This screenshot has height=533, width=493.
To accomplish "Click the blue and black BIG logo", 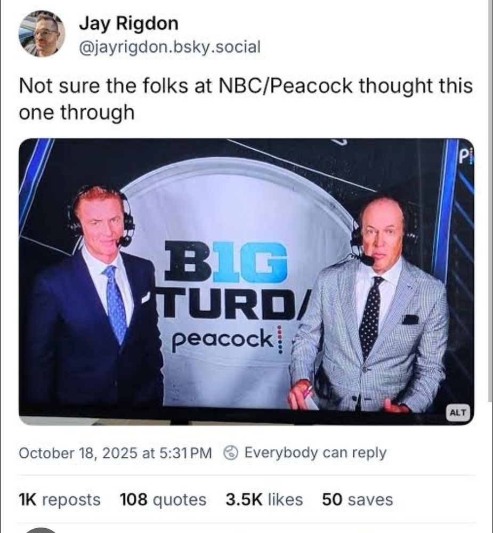I will pos(226,262).
